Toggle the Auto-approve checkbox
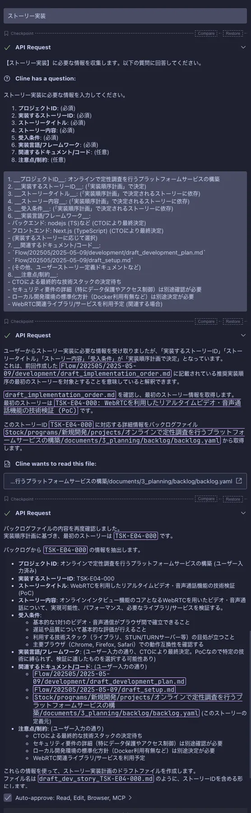251x813 pixels. pyautogui.click(x=8, y=798)
